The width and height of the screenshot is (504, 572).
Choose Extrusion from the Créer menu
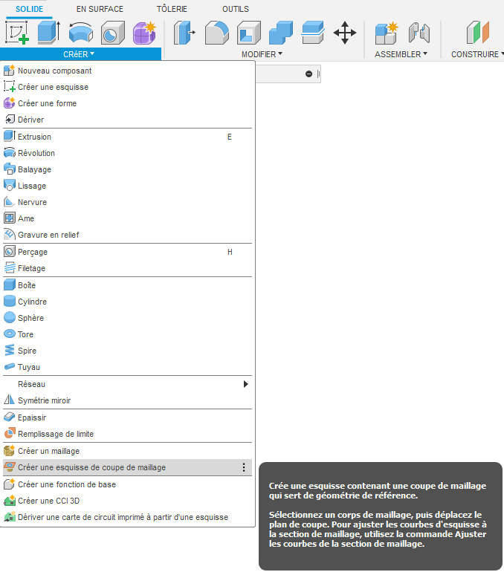pyautogui.click(x=34, y=137)
